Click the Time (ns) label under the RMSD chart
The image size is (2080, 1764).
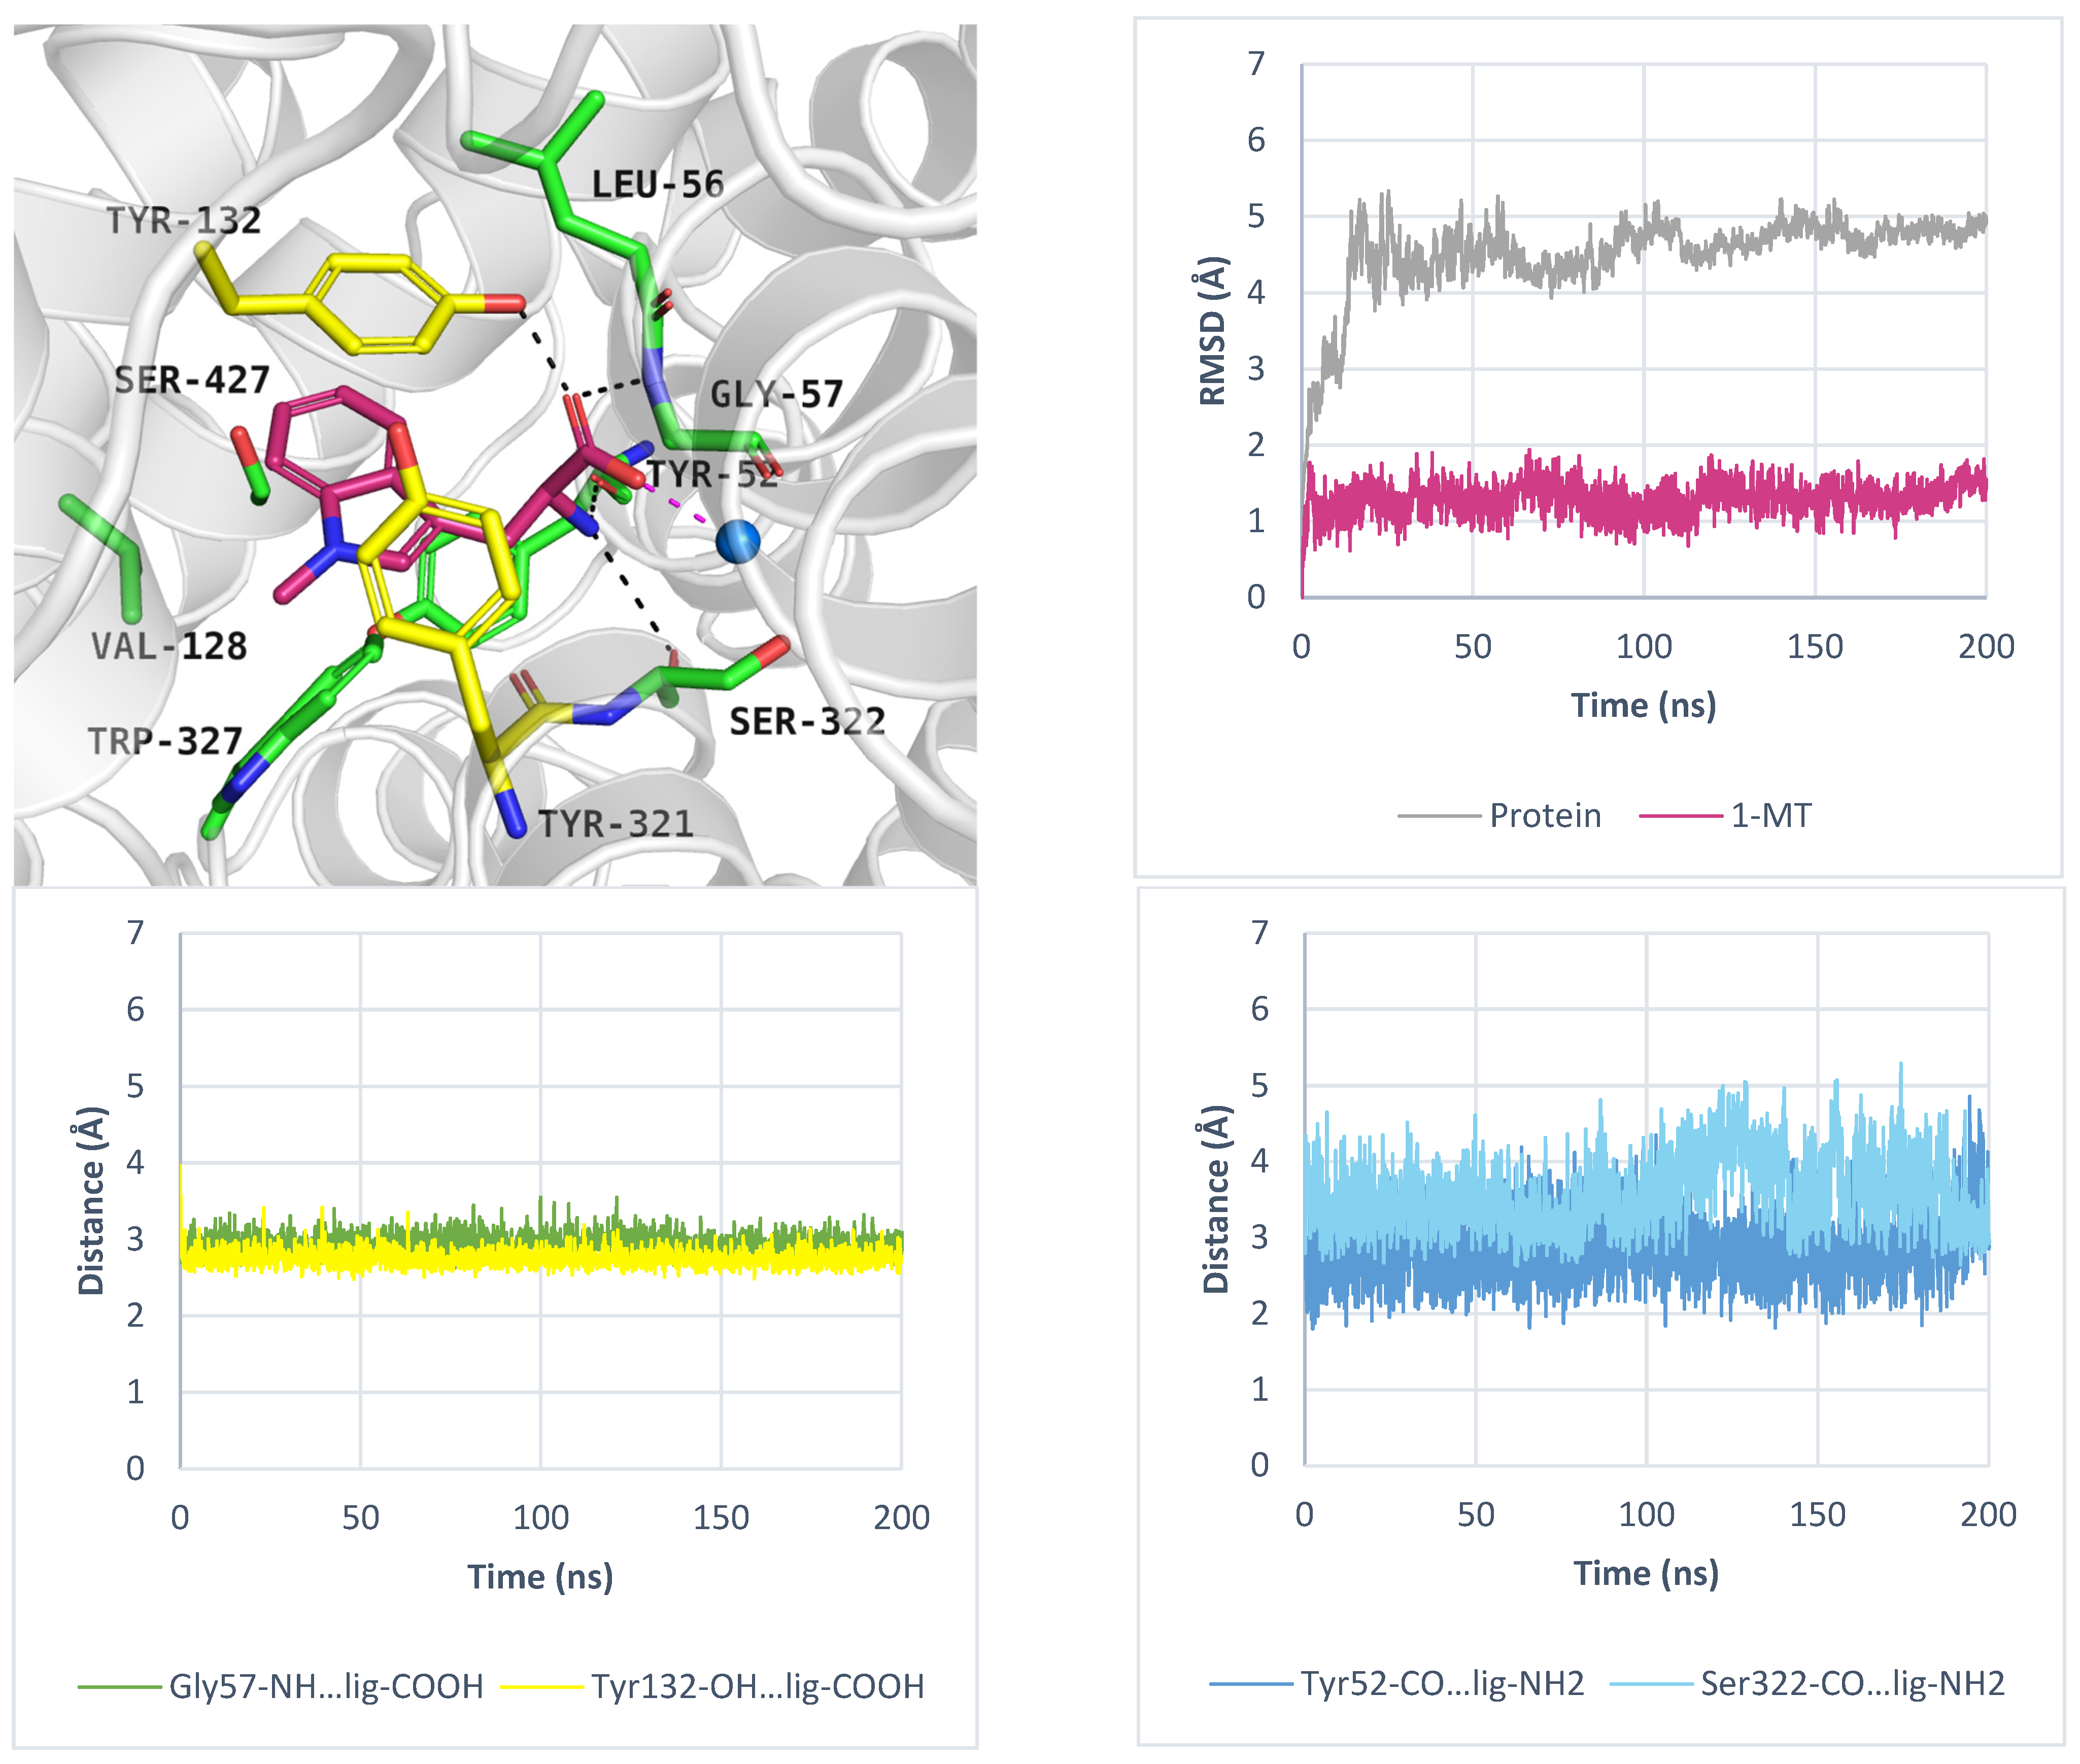point(1643,705)
